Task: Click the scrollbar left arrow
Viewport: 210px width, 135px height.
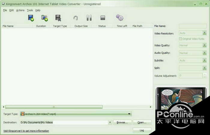Action: pos(4,107)
